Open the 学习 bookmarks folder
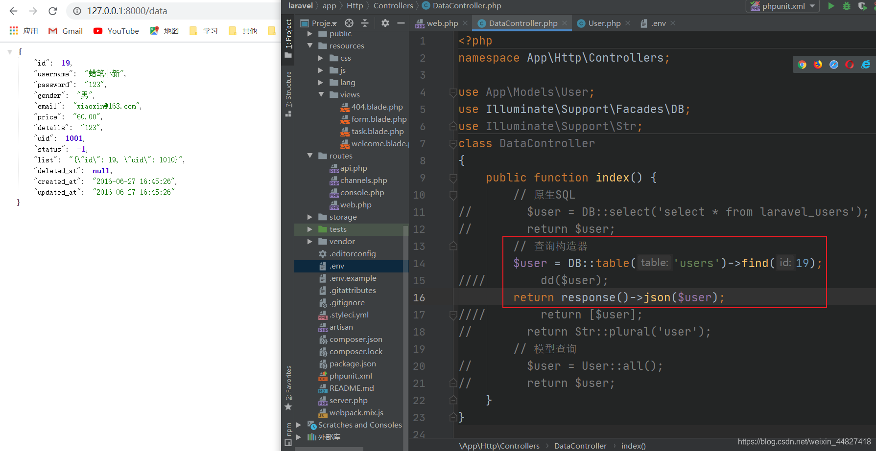Image resolution: width=876 pixels, height=451 pixels. pos(204,31)
